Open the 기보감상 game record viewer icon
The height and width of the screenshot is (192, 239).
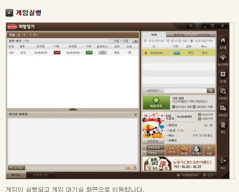223,91
